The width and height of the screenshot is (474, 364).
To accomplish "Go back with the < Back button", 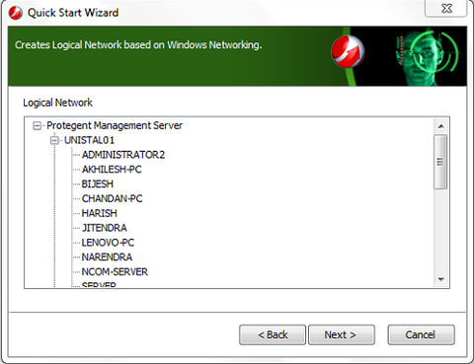I will [273, 334].
